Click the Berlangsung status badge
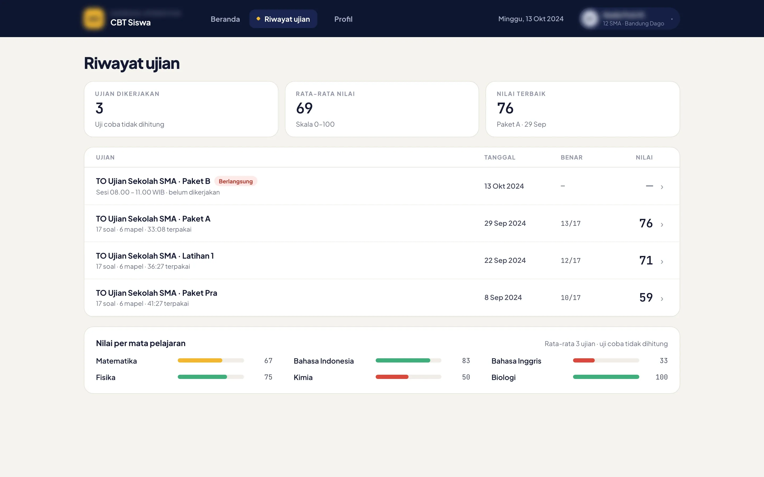Image resolution: width=764 pixels, height=477 pixels. 236,182
